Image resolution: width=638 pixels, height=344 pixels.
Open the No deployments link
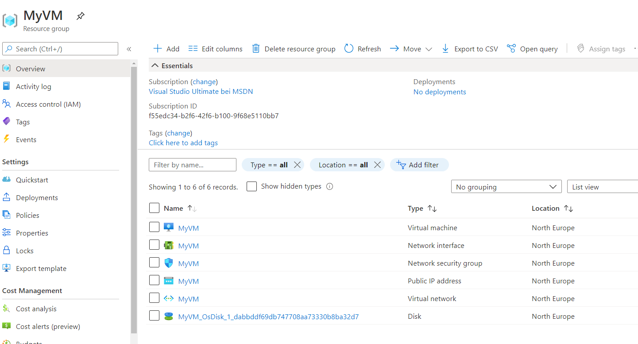439,92
